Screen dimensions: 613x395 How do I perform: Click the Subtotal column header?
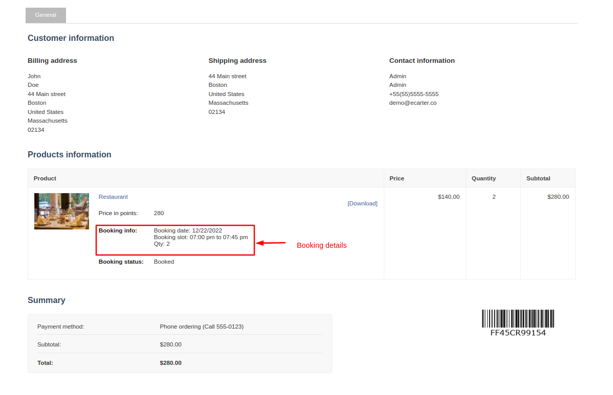point(538,178)
